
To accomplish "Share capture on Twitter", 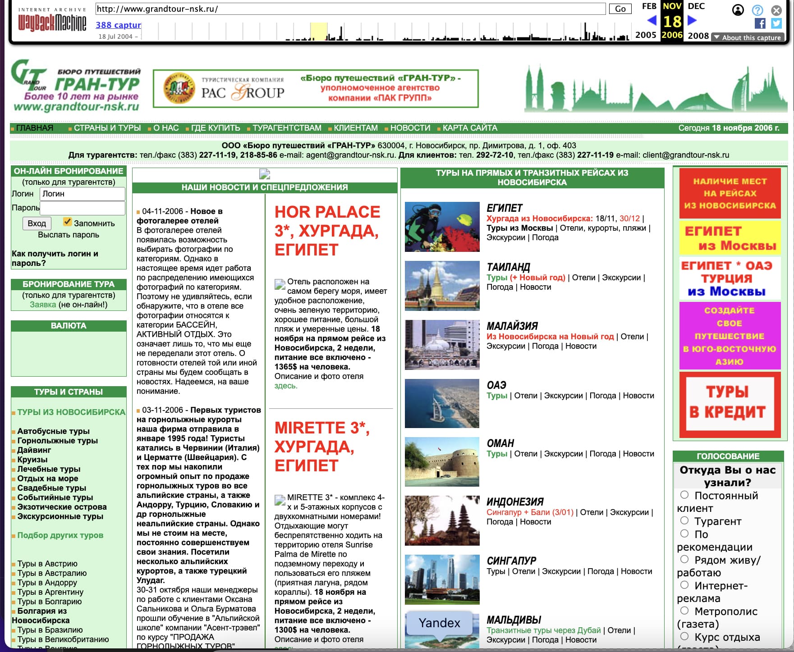I will pos(776,23).
